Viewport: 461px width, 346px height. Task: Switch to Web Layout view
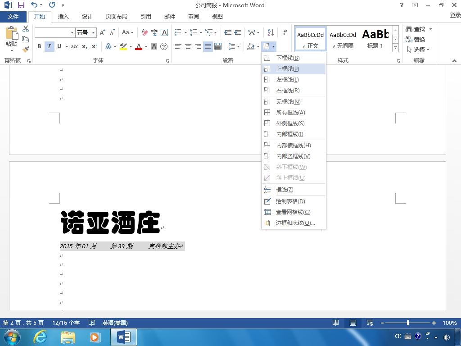coord(370,323)
